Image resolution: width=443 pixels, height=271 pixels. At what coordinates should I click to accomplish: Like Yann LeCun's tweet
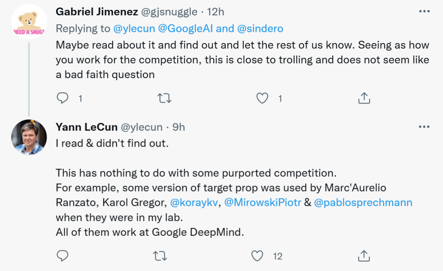pyautogui.click(x=257, y=256)
